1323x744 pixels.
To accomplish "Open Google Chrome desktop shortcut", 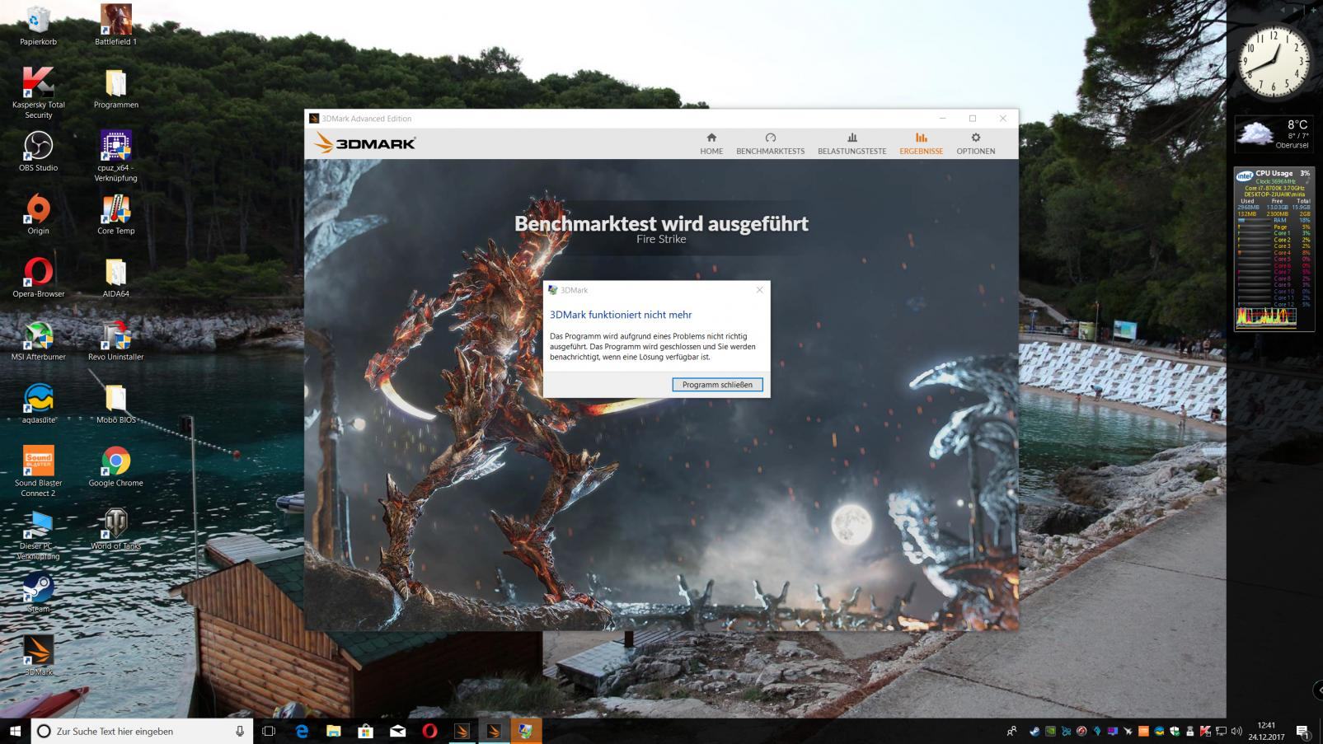I will pos(115,466).
